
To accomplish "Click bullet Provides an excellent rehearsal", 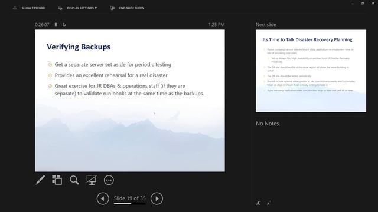I will [111, 75].
